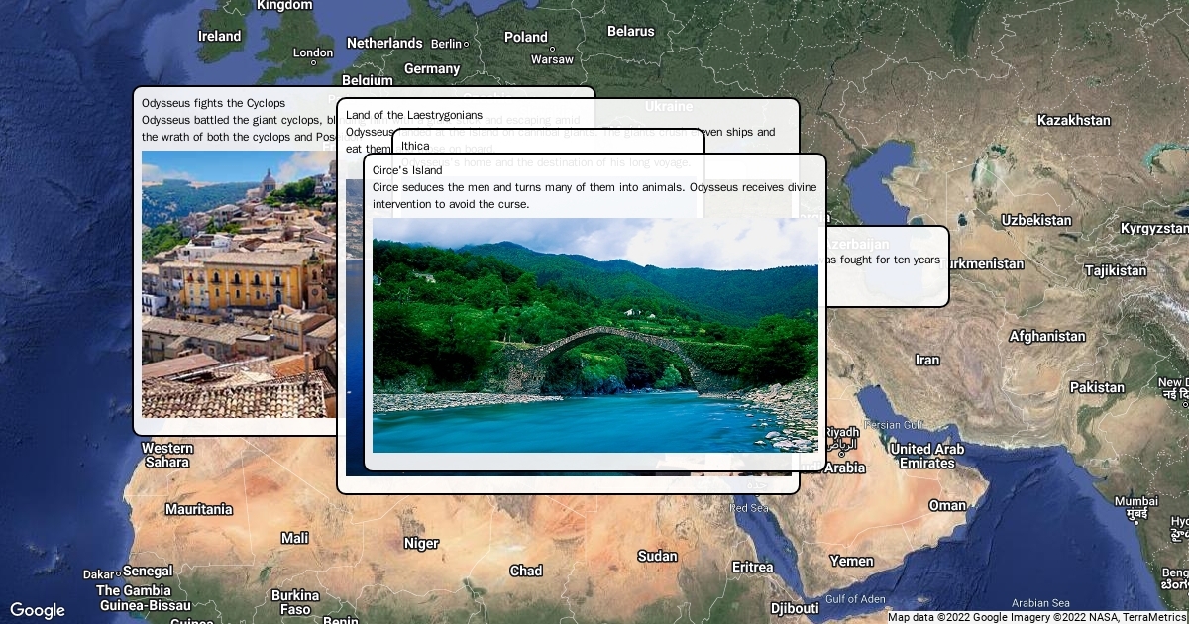Click the Gulf of Aden water label
Image resolution: width=1189 pixels, height=624 pixels.
855,598
